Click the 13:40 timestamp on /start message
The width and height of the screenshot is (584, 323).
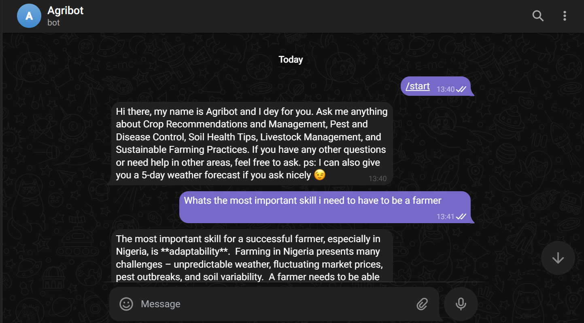coord(446,89)
